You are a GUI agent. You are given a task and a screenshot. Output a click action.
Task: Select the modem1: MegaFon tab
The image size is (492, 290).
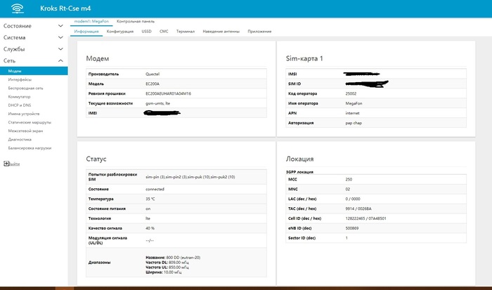click(91, 22)
